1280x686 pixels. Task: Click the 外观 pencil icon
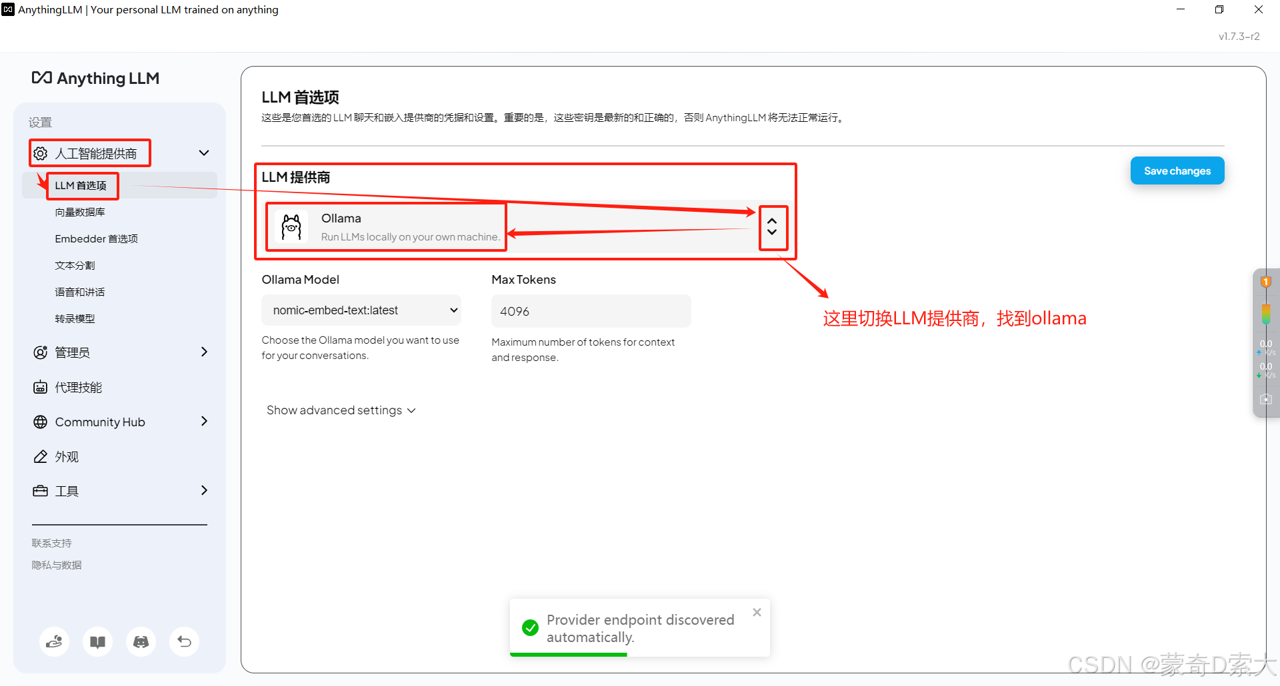coord(41,456)
